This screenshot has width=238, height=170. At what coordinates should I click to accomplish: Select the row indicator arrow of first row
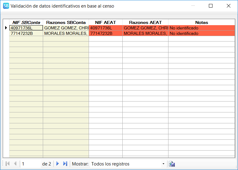pos(6,28)
